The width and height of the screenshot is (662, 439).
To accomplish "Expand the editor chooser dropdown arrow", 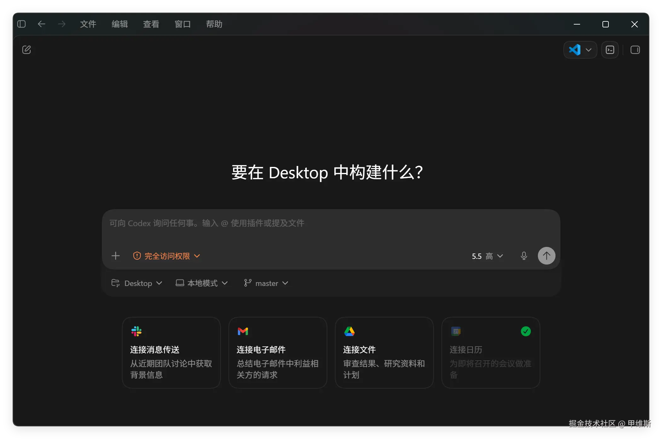I will [588, 50].
